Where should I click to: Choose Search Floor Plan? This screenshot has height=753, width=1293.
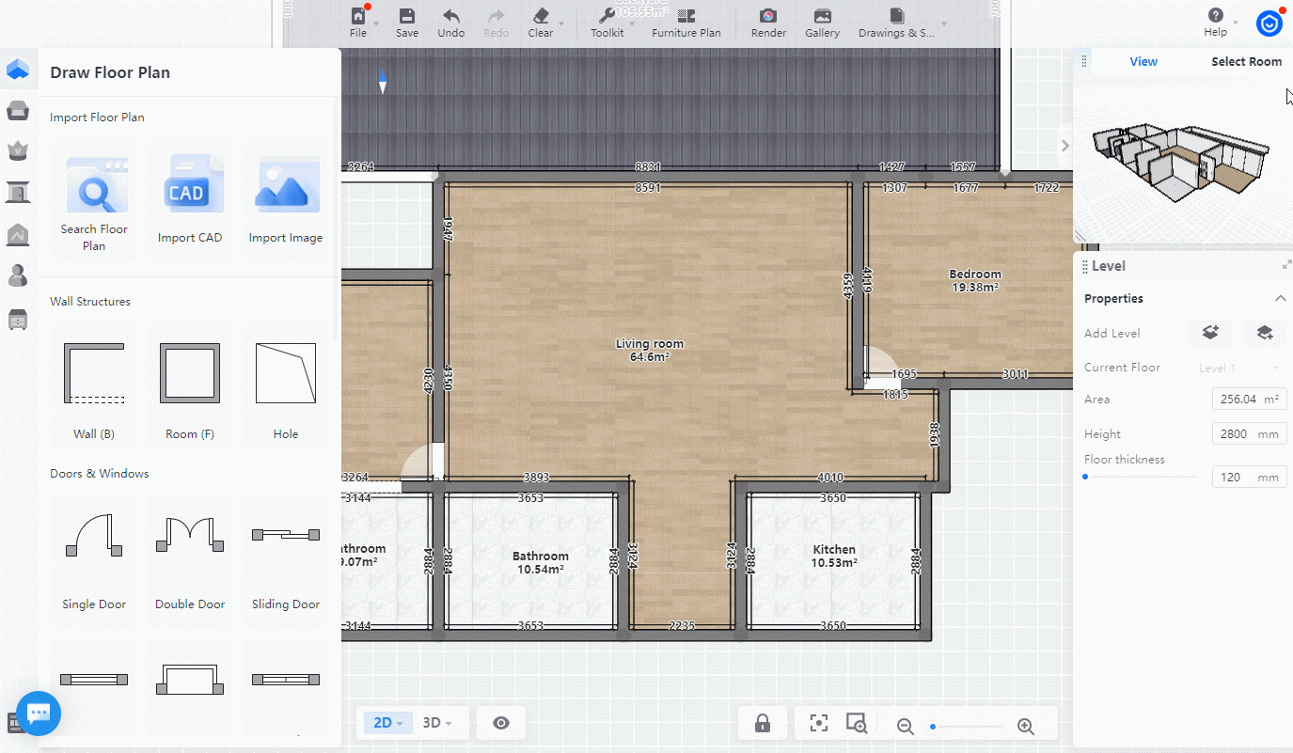pos(94,202)
